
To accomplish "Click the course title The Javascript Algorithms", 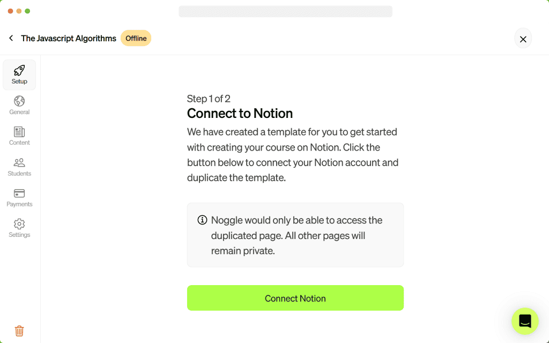I will tap(68, 38).
